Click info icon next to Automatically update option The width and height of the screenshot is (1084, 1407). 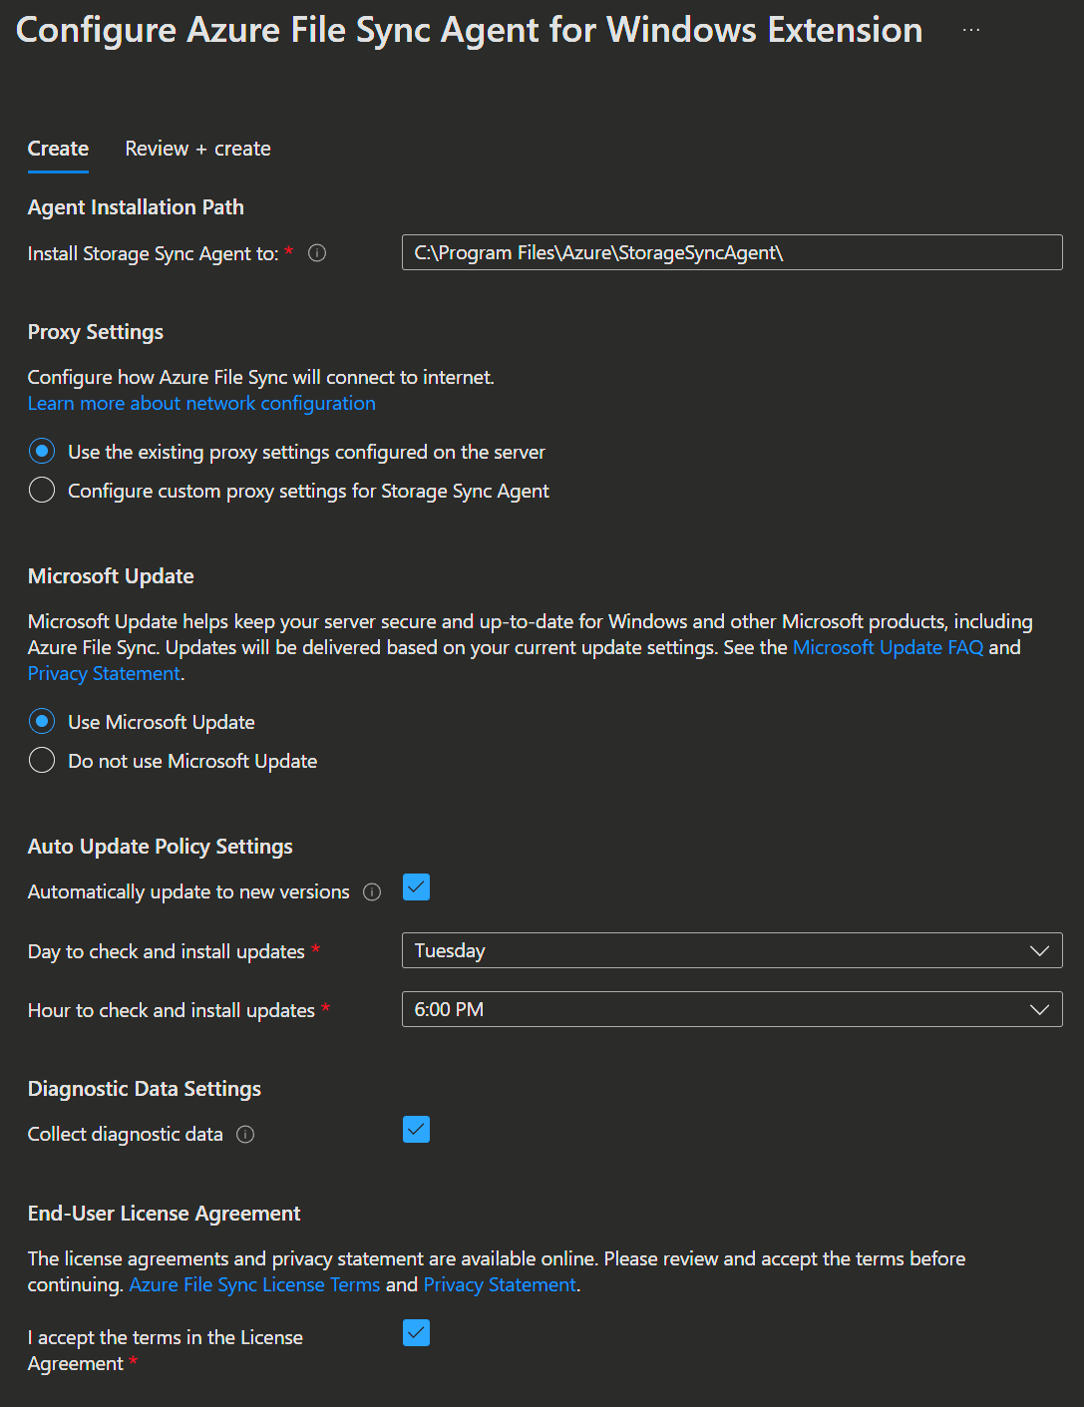[372, 891]
